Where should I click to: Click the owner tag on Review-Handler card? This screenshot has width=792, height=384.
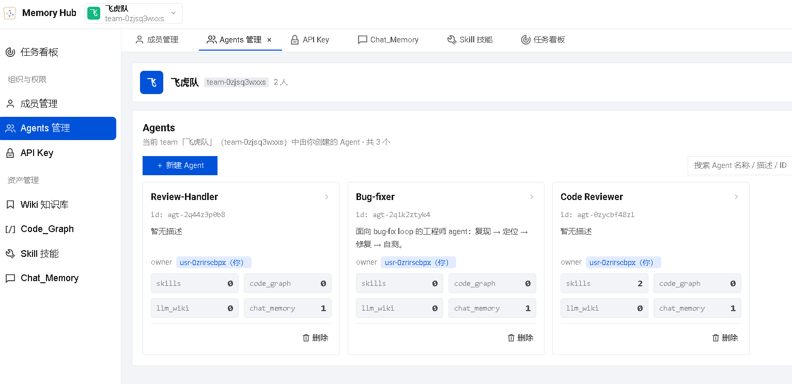pos(214,263)
